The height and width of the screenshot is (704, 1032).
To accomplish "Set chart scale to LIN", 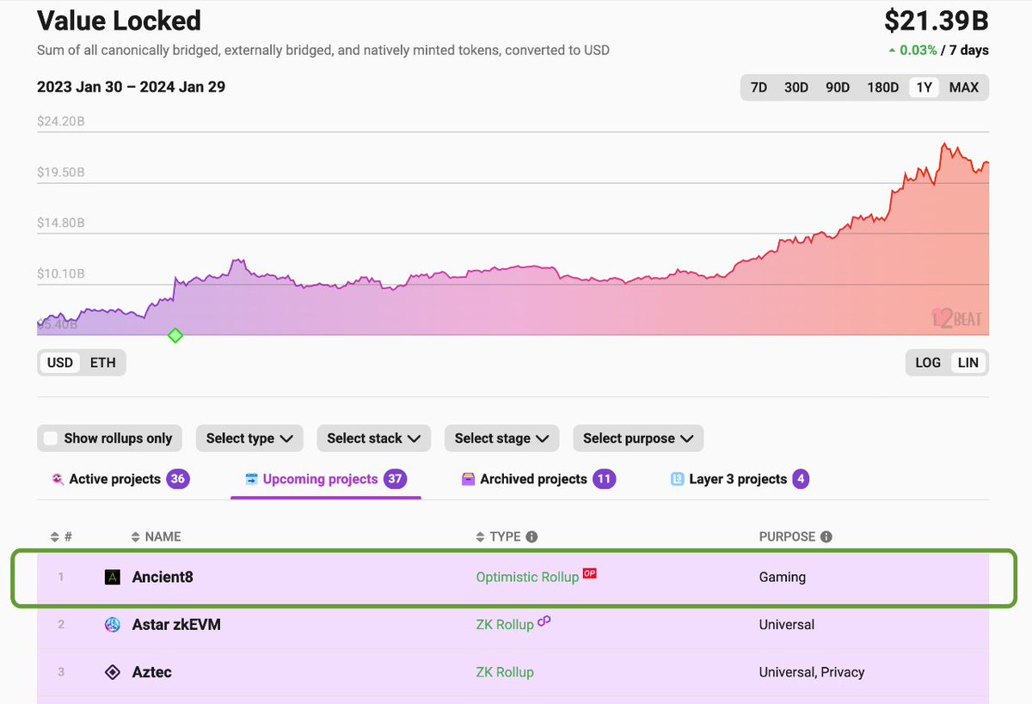I will coord(968,363).
